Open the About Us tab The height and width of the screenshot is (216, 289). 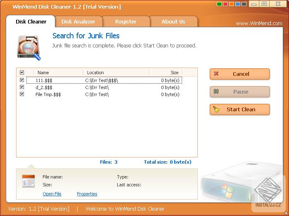point(173,22)
